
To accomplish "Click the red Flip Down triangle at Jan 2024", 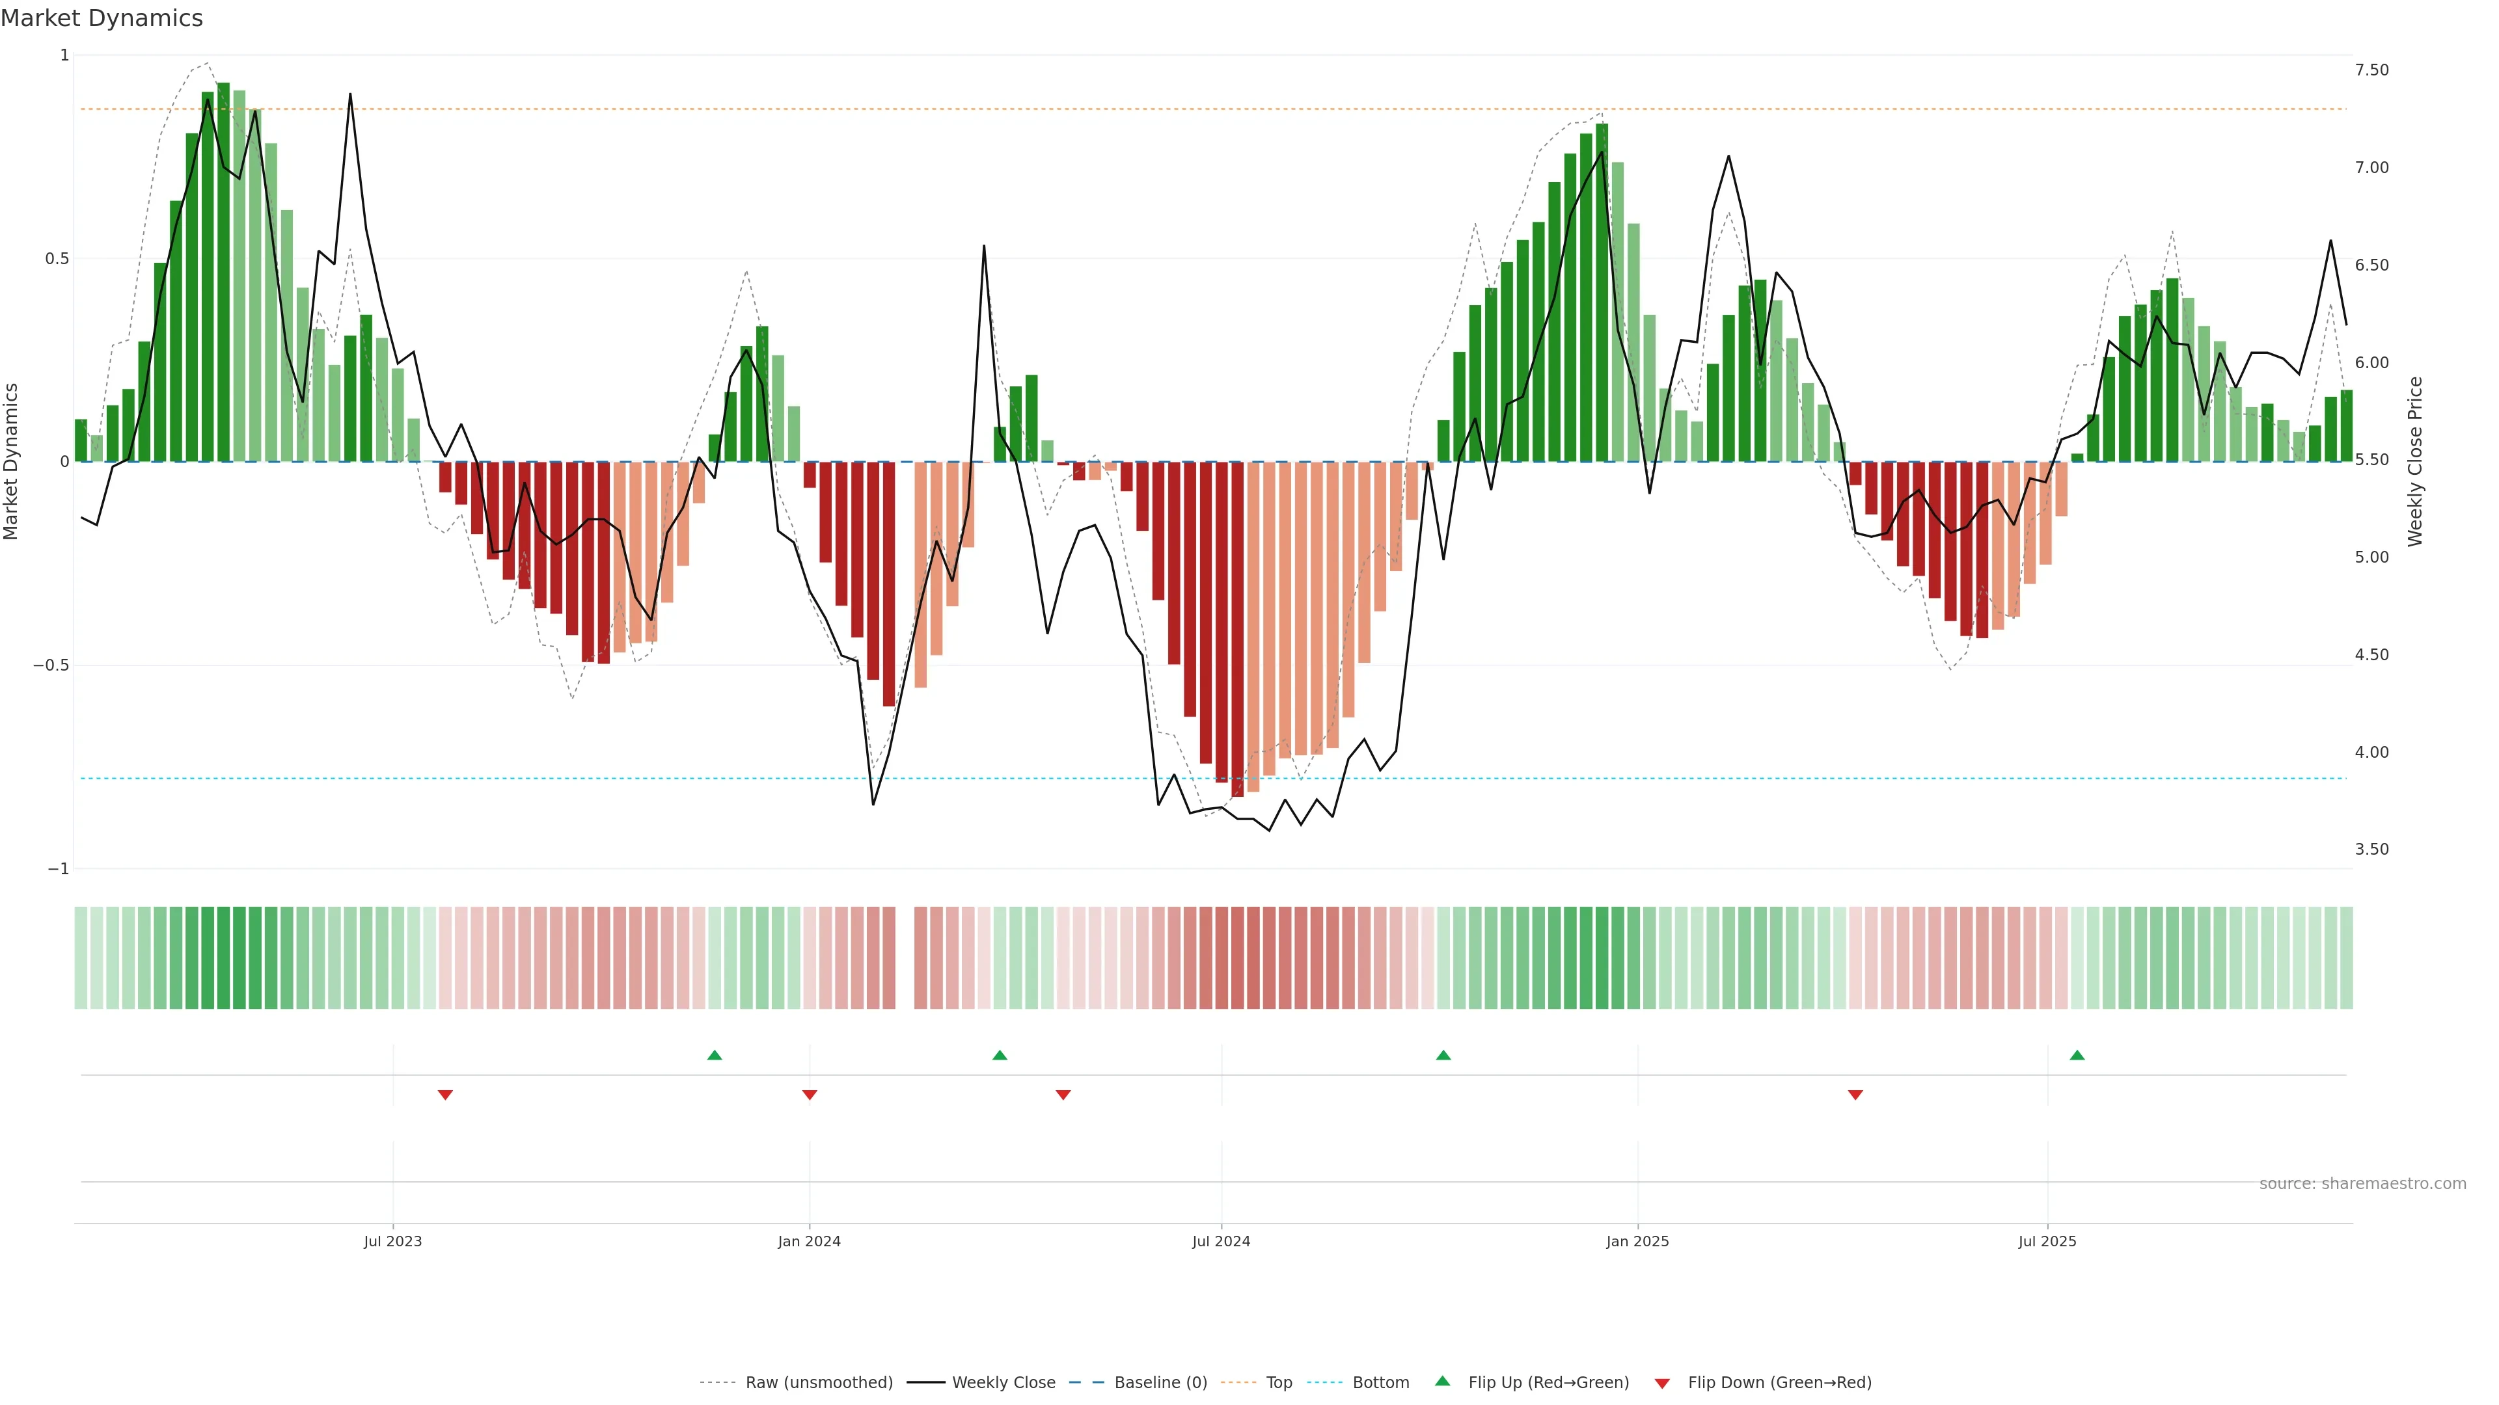I will [x=810, y=1095].
